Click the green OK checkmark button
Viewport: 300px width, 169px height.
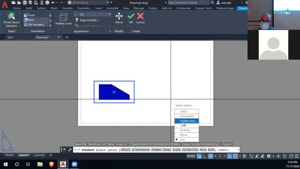tap(131, 18)
